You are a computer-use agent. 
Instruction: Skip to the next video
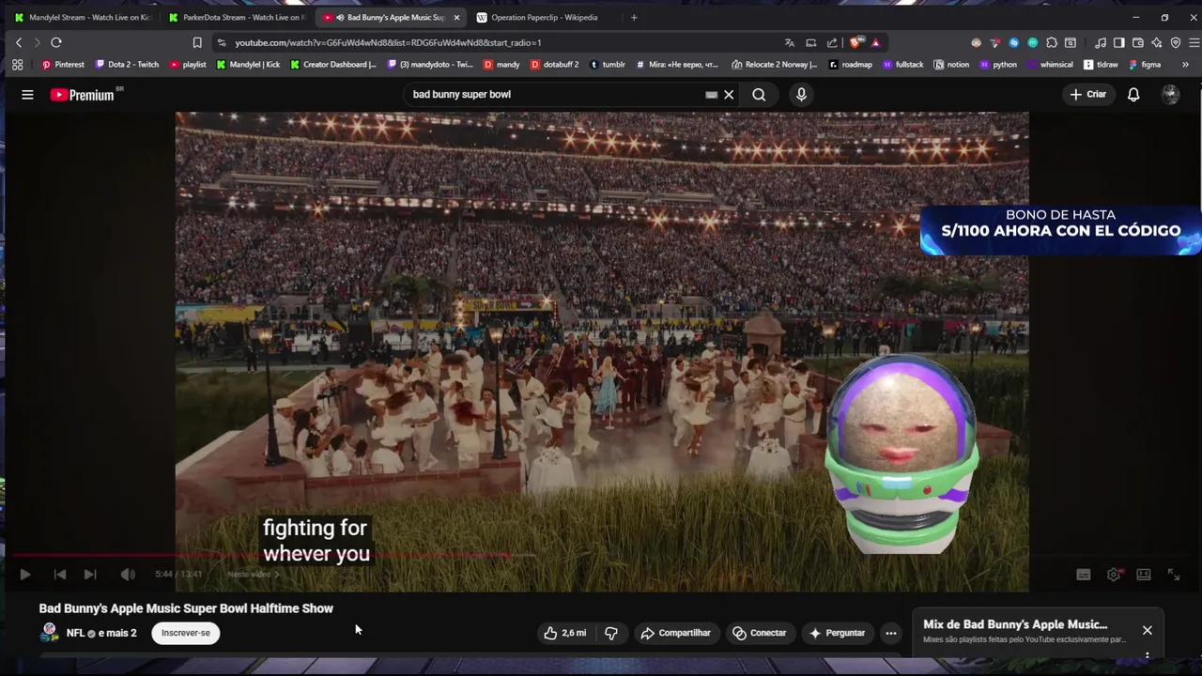(90, 575)
